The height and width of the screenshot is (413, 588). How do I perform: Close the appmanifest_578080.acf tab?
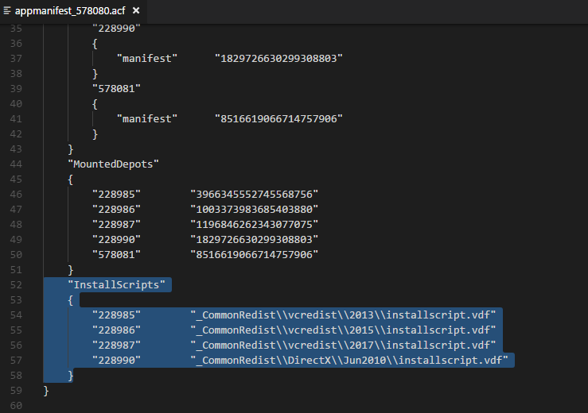[136, 11]
